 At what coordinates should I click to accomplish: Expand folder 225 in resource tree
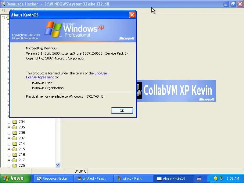click(x=9, y=166)
